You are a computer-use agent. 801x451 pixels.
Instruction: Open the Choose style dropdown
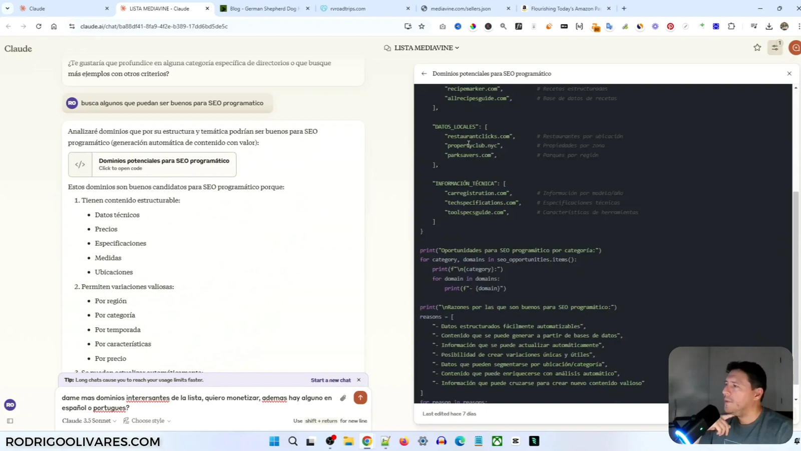click(148, 421)
